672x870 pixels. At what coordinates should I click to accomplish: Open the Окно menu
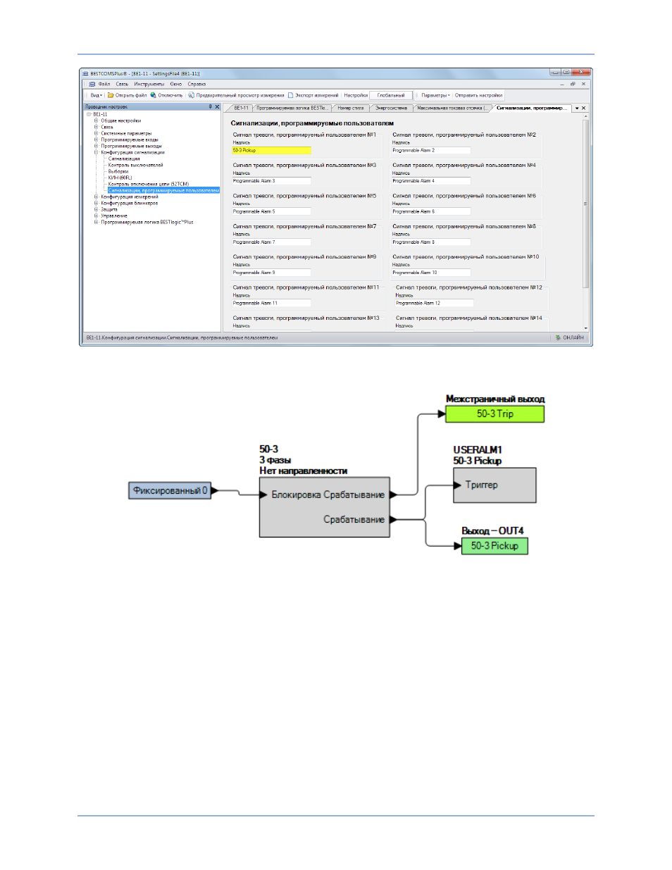(x=176, y=84)
